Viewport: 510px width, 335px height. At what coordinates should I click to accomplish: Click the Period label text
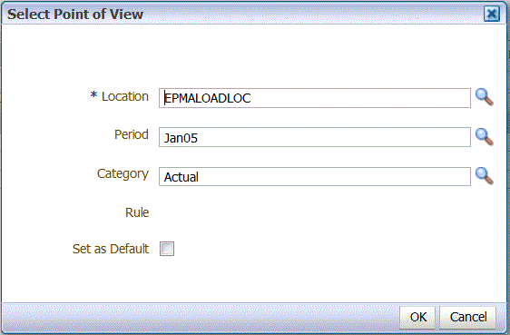point(132,134)
